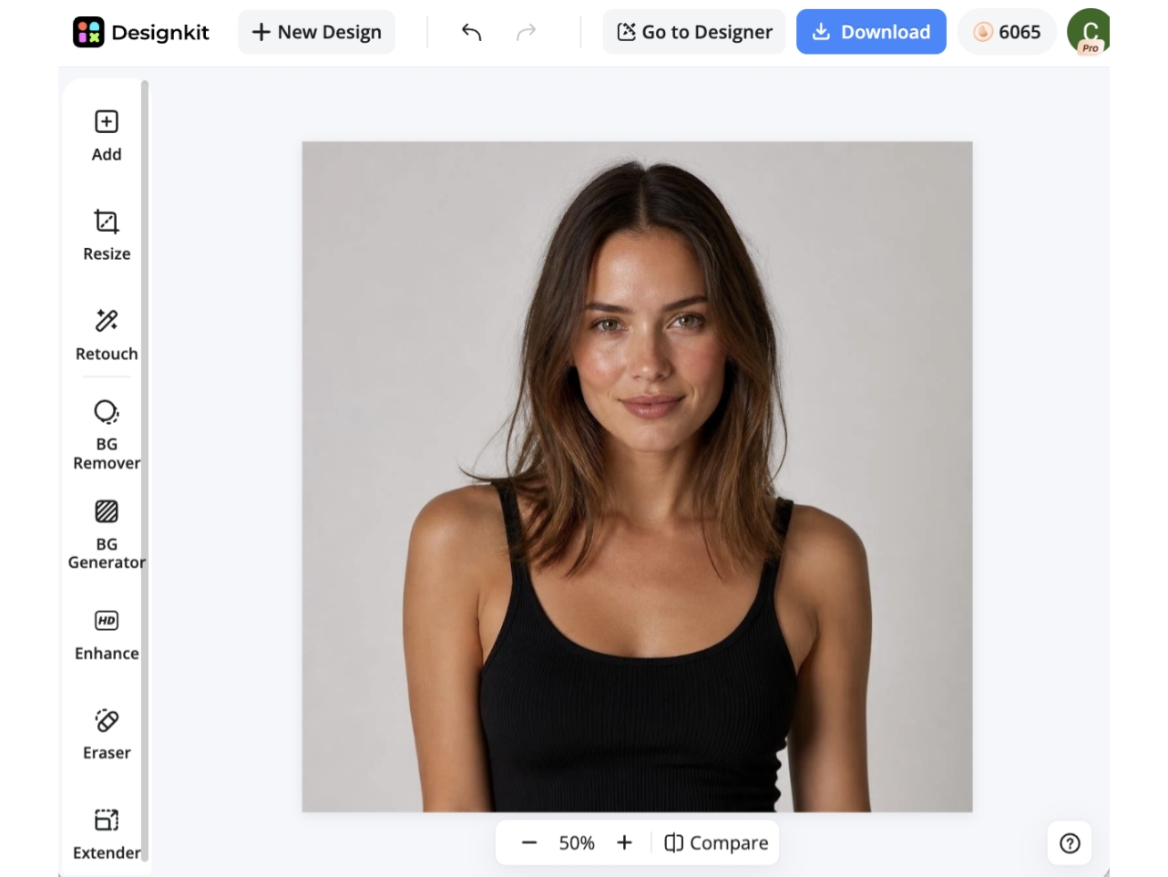
Task: Toggle the Compare view
Action: click(x=716, y=843)
